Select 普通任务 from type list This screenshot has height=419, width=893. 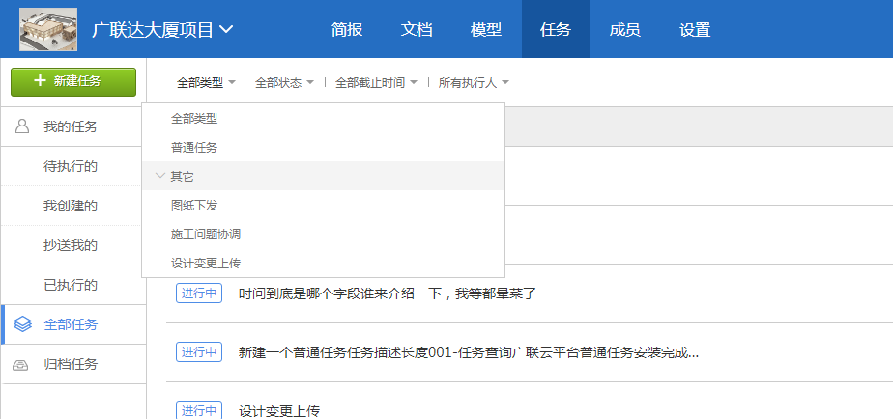pos(194,147)
